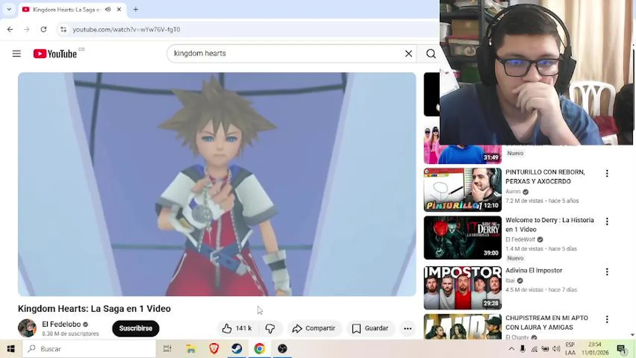The height and width of the screenshot is (358, 636).
Task: Open the Impostor 29:28 thumbnail
Action: pyautogui.click(x=463, y=288)
